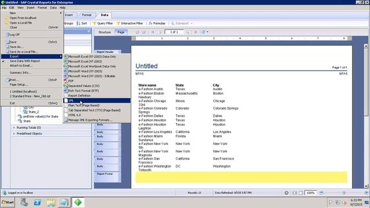This screenshot has width=370, height=208.
Task: Click the fit whole page status icon
Action: (x=301, y=193)
